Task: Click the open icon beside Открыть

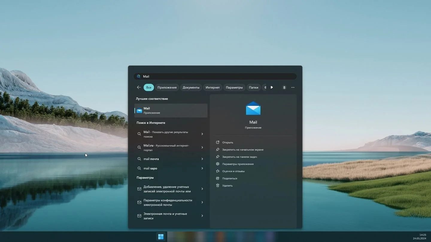Action: [x=218, y=143]
